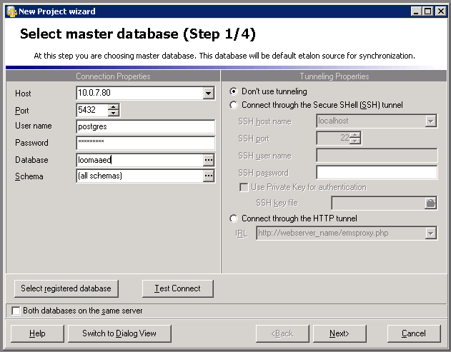This screenshot has height=352, width=451.
Task: Decrease the SSH port spinner value
Action: [355, 141]
